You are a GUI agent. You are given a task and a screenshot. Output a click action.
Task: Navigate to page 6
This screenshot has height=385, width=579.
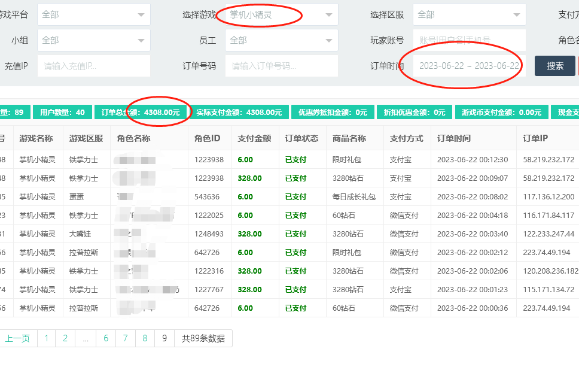coord(106,338)
